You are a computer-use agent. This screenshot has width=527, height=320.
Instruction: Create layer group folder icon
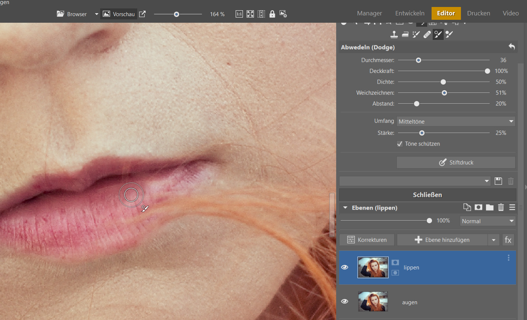pos(490,207)
